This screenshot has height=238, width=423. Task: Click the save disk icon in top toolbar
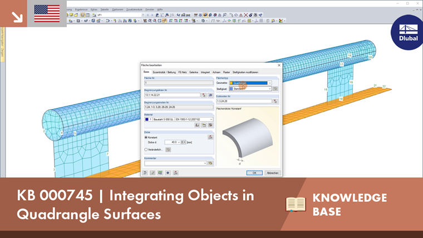coord(82,15)
